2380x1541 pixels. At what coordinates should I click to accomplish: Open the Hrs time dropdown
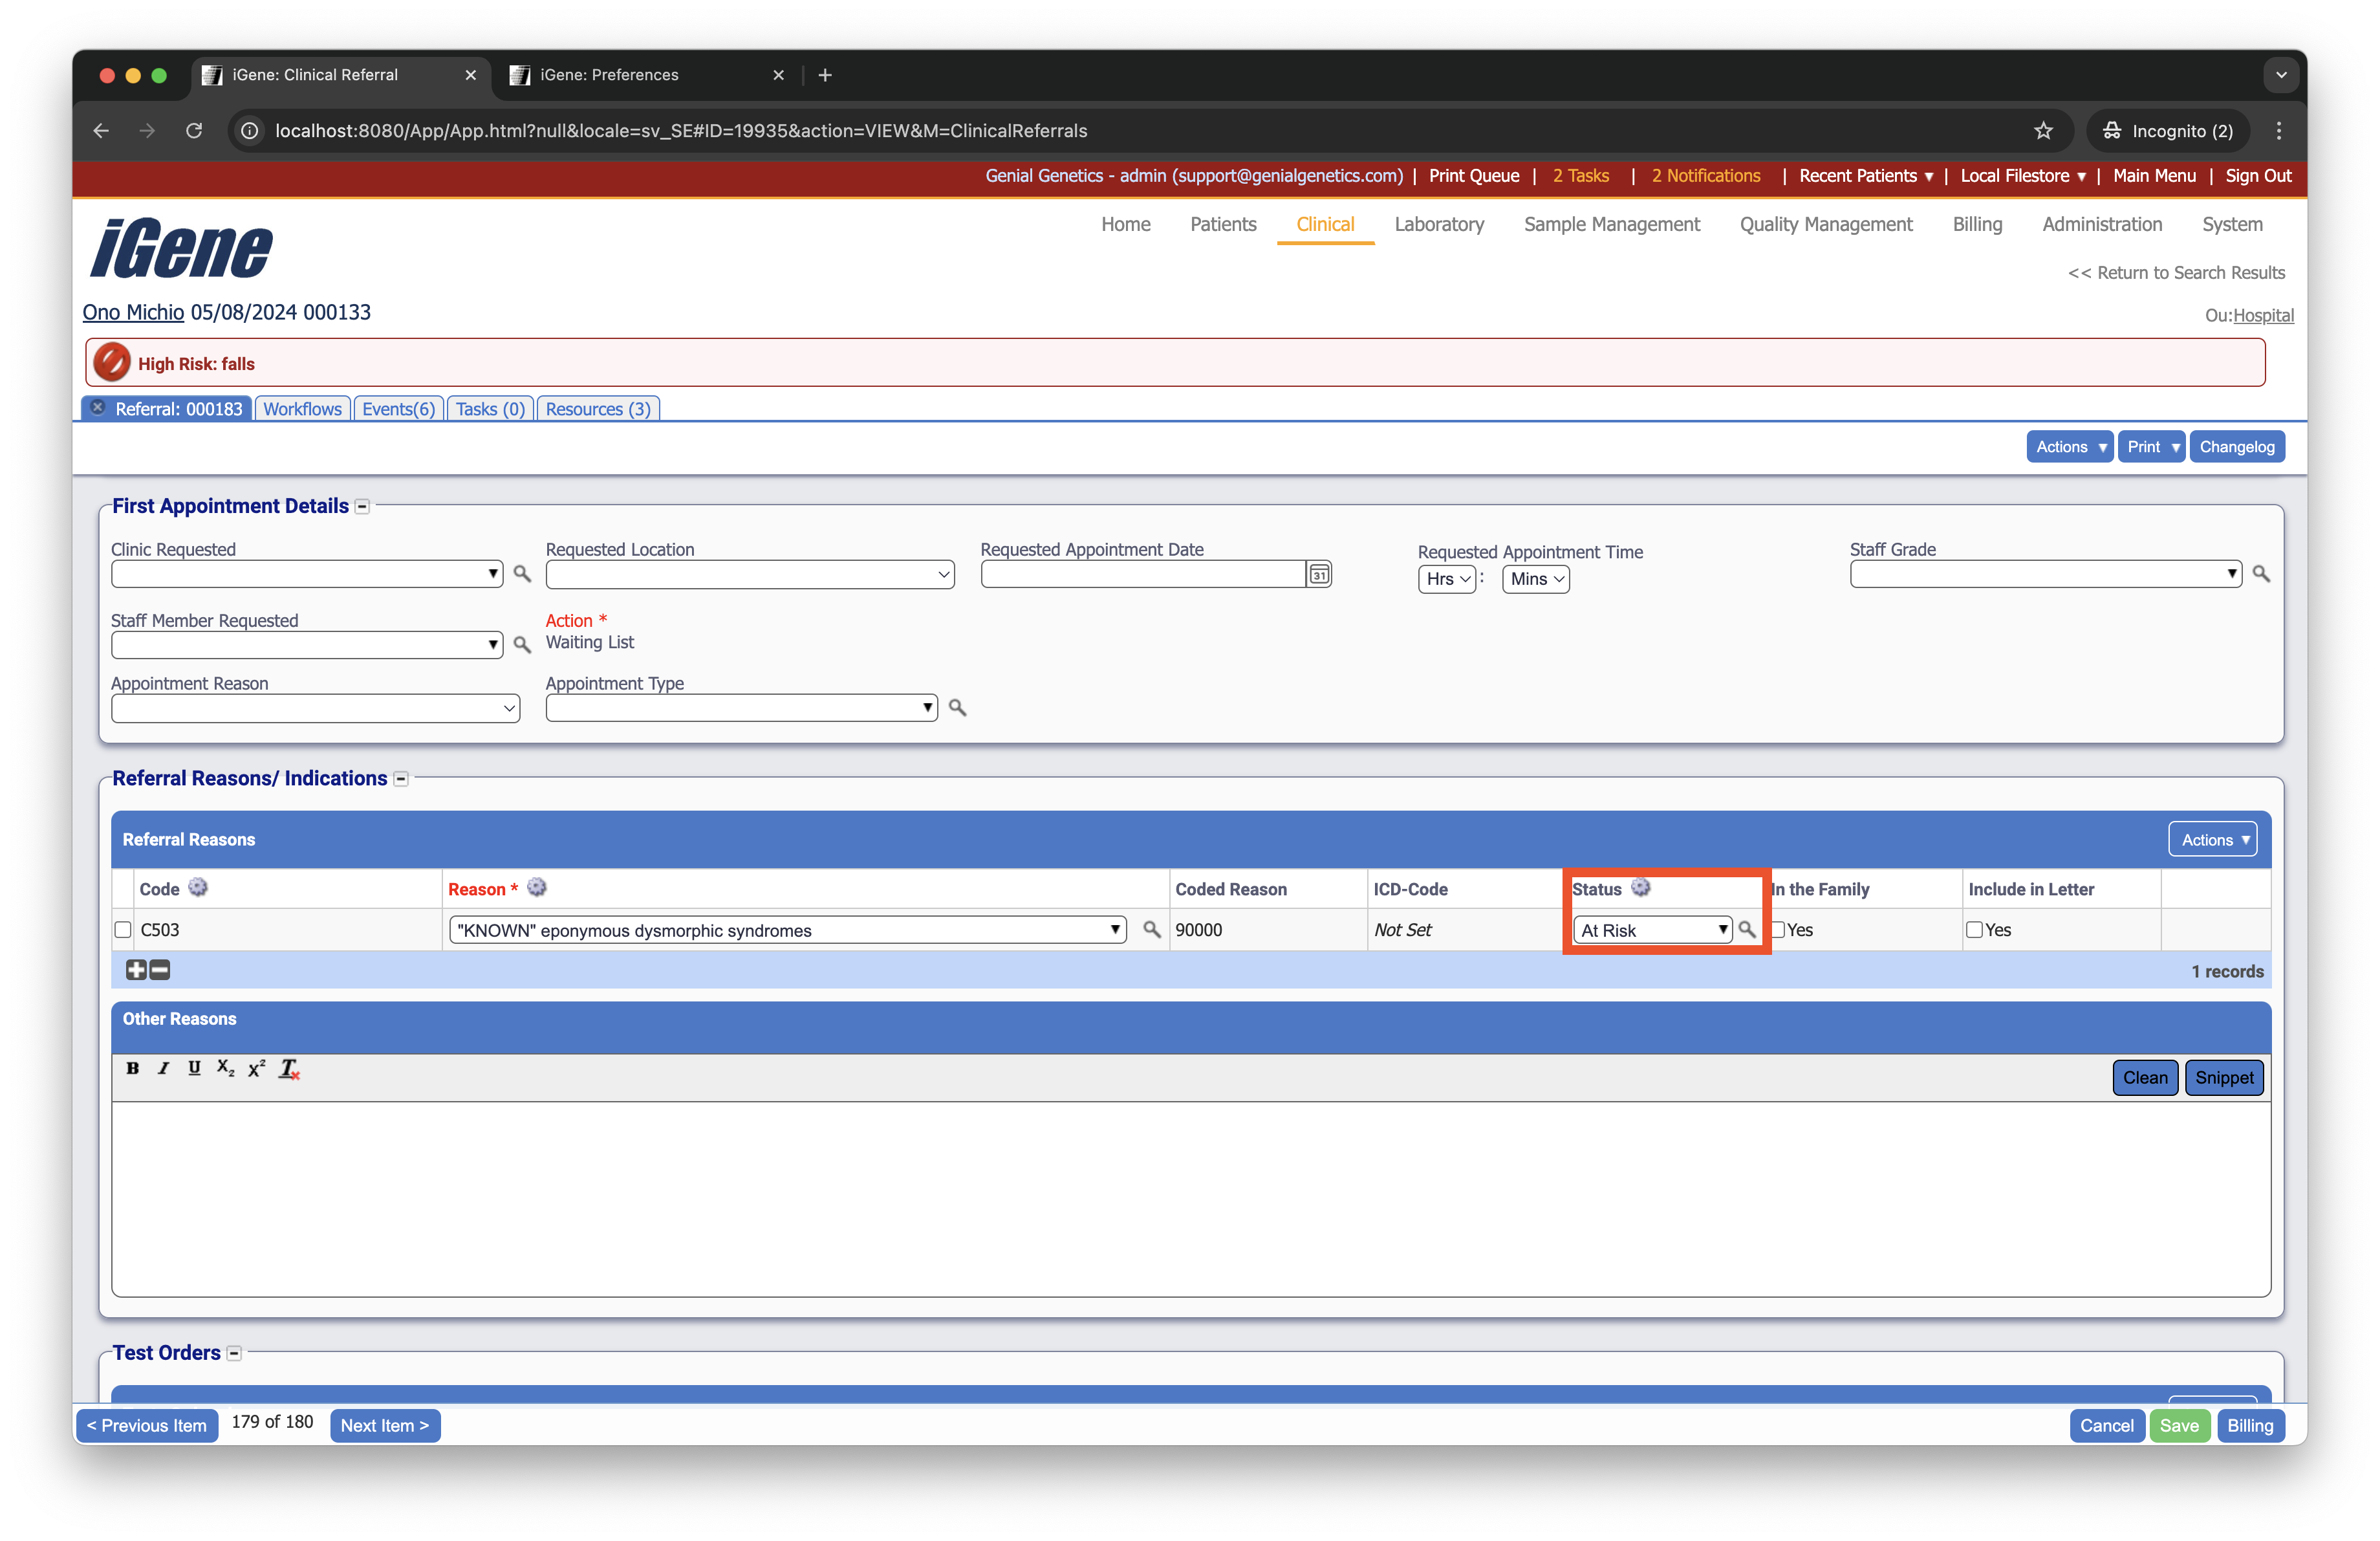tap(1446, 579)
